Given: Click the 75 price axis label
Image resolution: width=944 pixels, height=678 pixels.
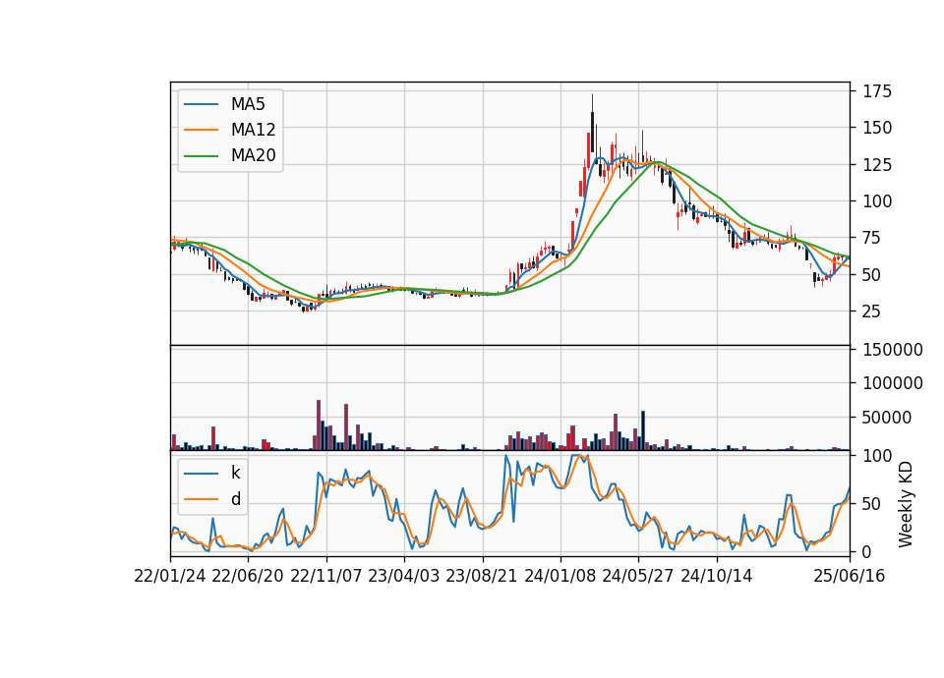Looking at the screenshot, I should 872,238.
